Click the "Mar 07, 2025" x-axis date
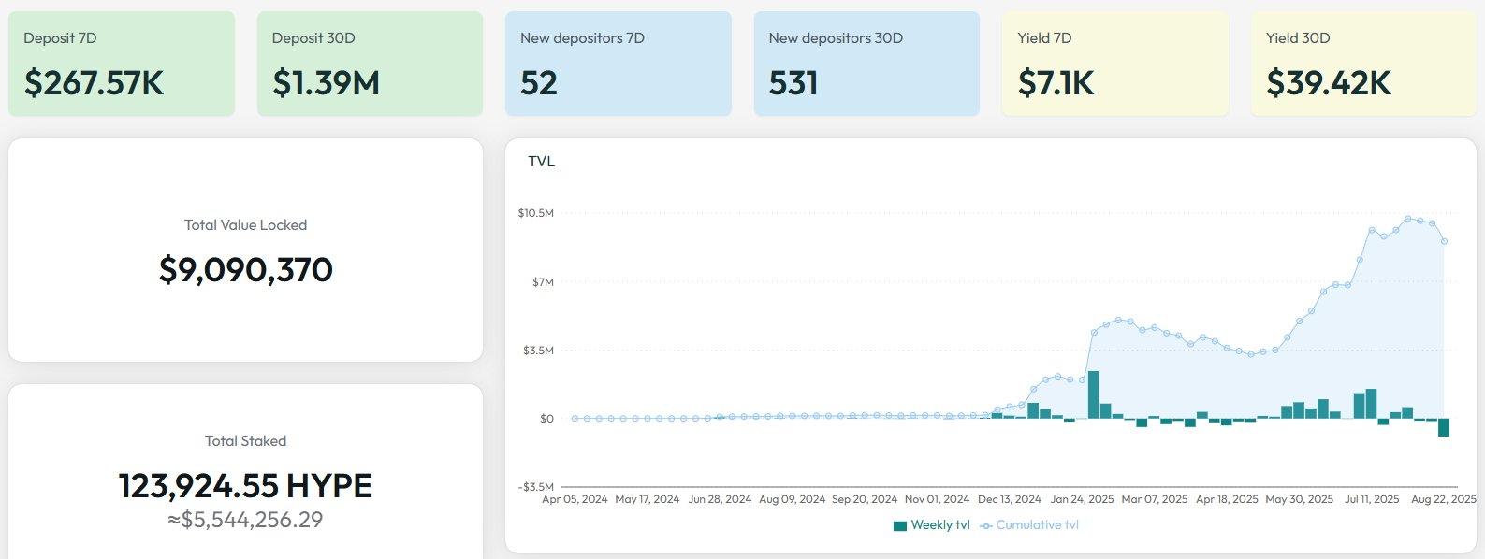This screenshot has width=1485, height=559. pos(1155,499)
